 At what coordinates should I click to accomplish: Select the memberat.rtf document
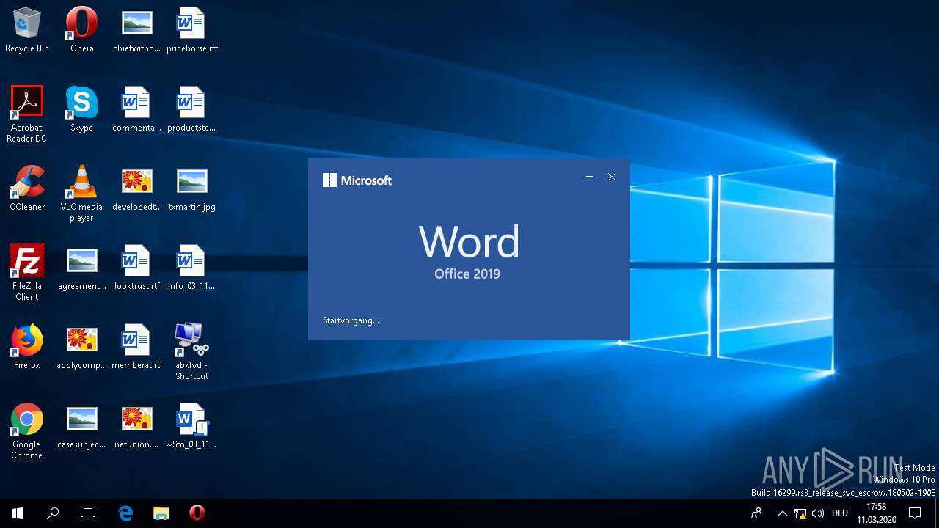(x=136, y=347)
